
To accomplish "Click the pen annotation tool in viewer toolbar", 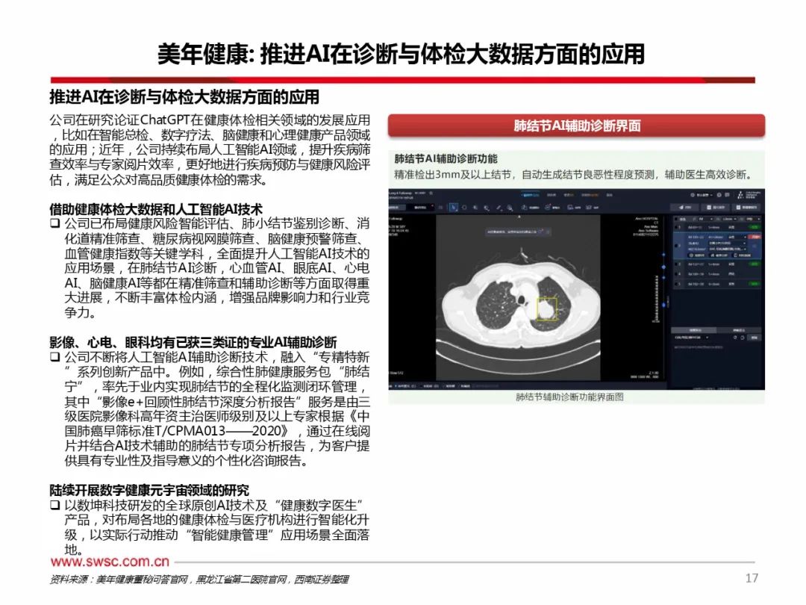I will [499, 208].
